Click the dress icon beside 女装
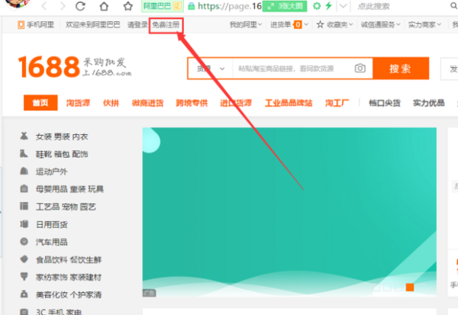Screen dimensions: 458x315 [24, 136]
